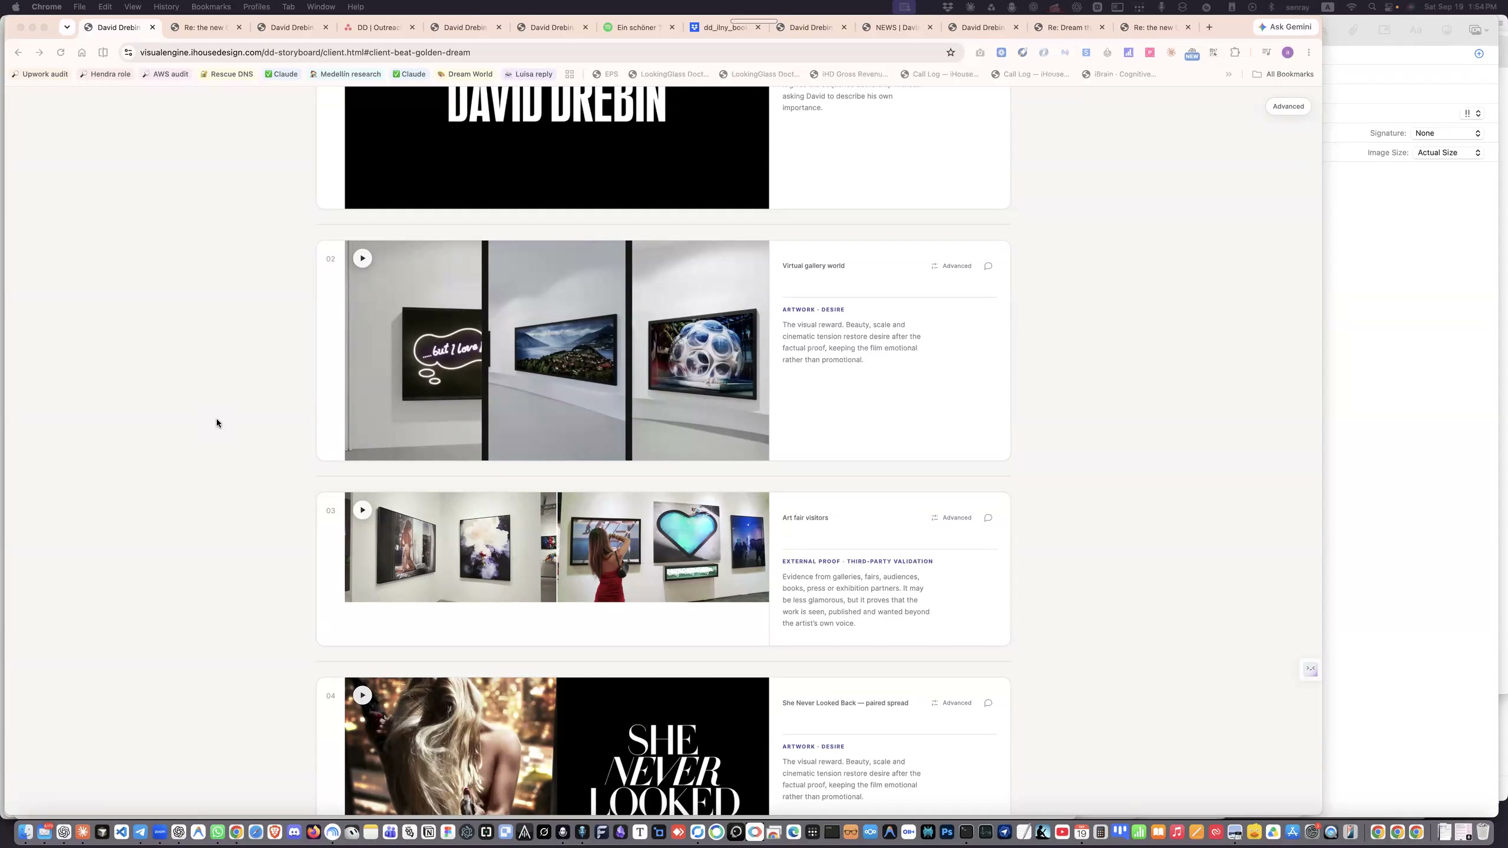Open the Dream World bookmark
The image size is (1508, 848).
point(464,74)
